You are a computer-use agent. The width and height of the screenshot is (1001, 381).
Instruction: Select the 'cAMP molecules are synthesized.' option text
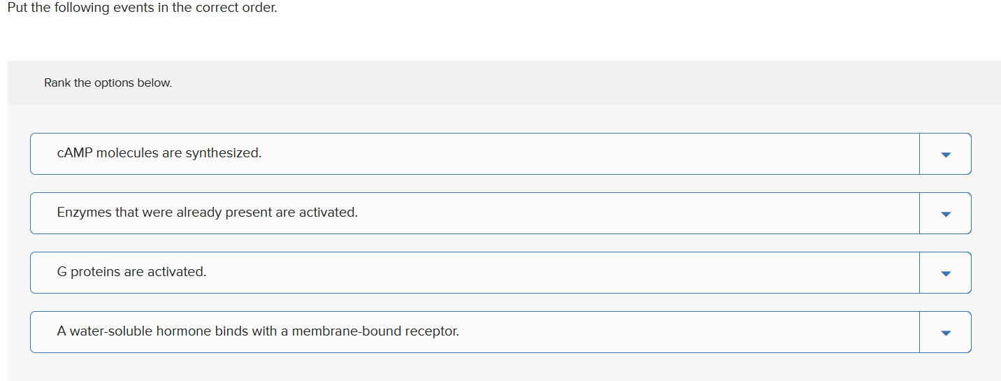pos(159,153)
